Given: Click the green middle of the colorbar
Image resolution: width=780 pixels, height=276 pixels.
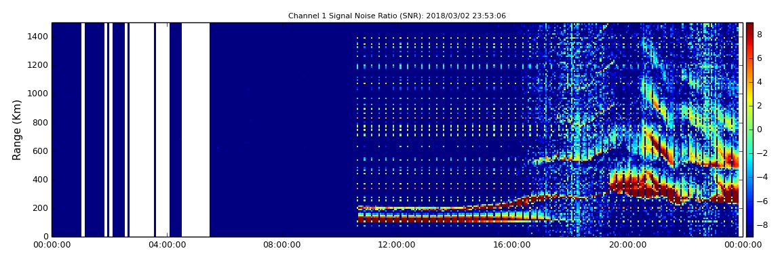Looking at the screenshot, I should click(x=749, y=130).
